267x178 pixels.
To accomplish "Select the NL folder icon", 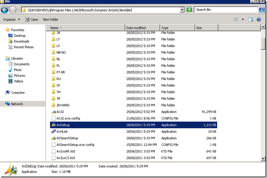I will 53,59.
